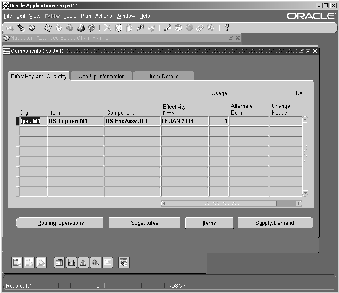This screenshot has height=293, width=339.
Task: Click the Substitutes button
Action: (x=144, y=223)
